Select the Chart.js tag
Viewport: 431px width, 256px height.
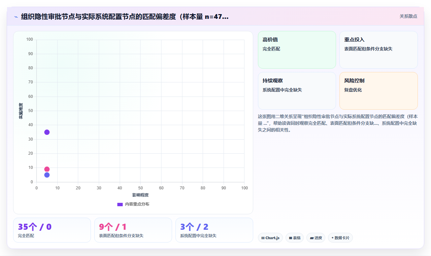[x=270, y=238]
